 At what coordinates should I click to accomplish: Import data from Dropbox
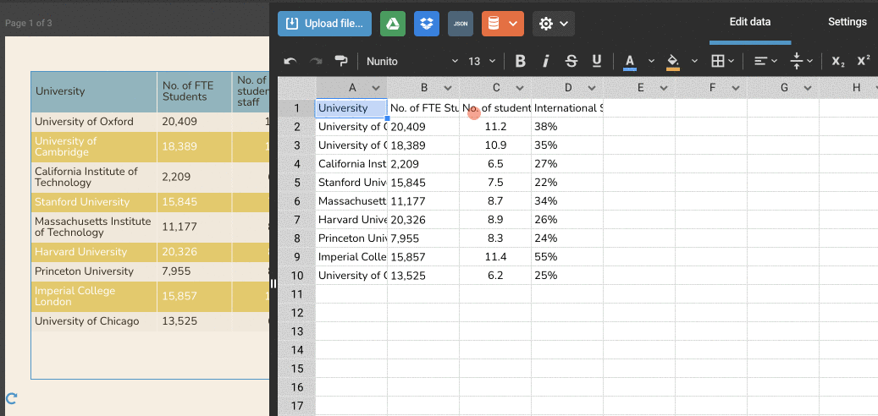click(427, 24)
